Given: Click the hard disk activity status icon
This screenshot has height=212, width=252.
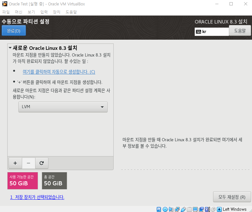Looking at the screenshot, I should tap(159, 209).
